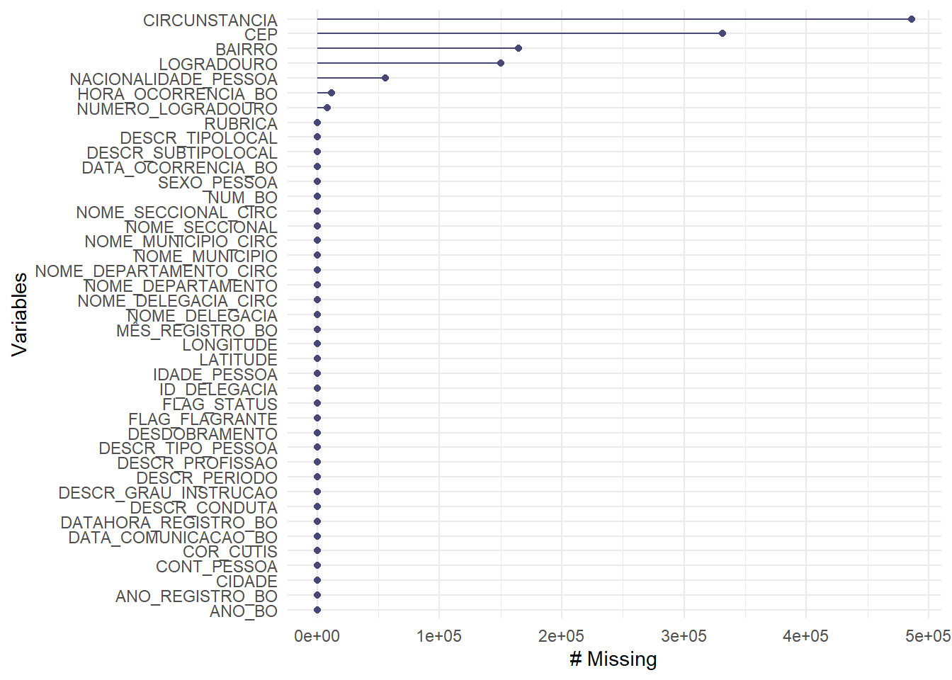
Task: Click the NUMERO_LOGRADOURO label
Action: tap(177, 109)
